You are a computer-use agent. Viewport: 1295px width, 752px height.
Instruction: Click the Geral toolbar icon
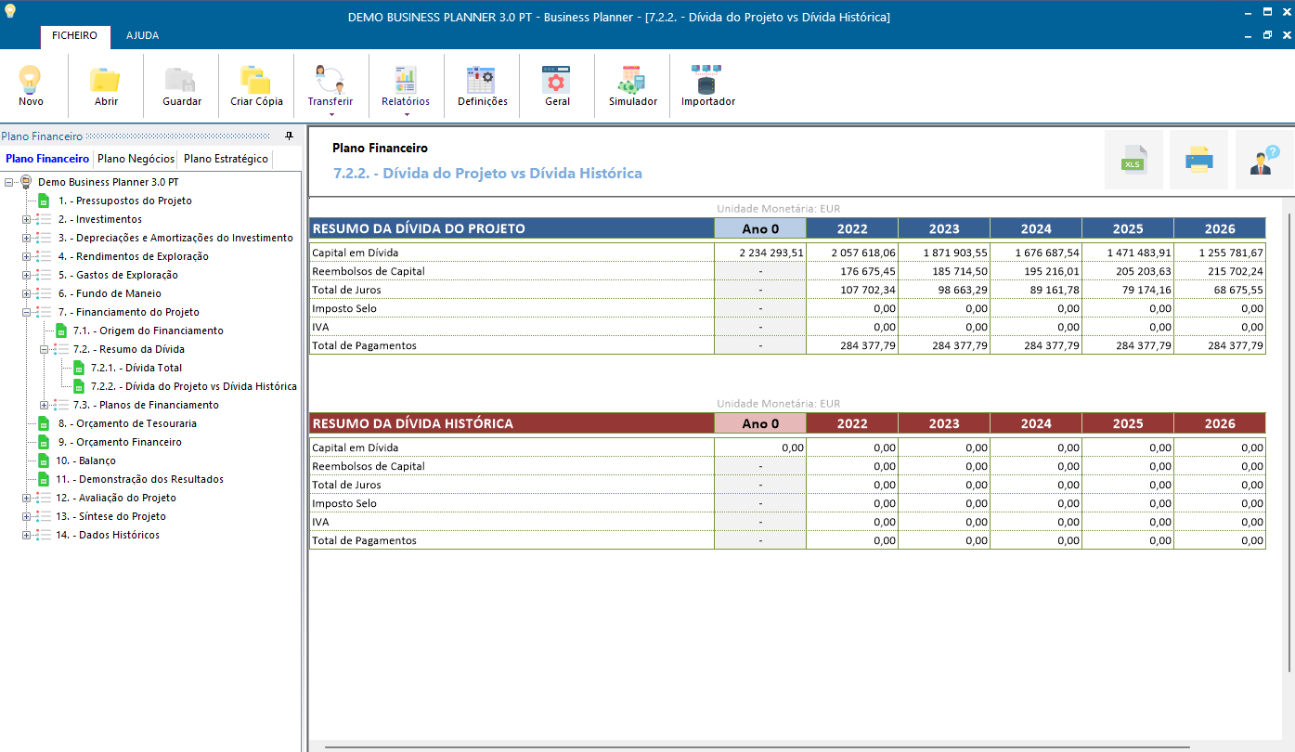click(557, 80)
